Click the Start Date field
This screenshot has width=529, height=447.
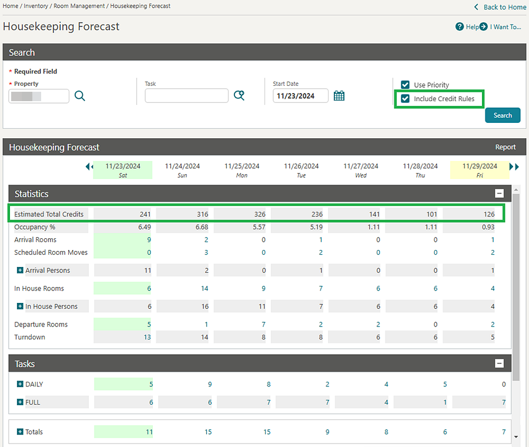click(x=300, y=95)
